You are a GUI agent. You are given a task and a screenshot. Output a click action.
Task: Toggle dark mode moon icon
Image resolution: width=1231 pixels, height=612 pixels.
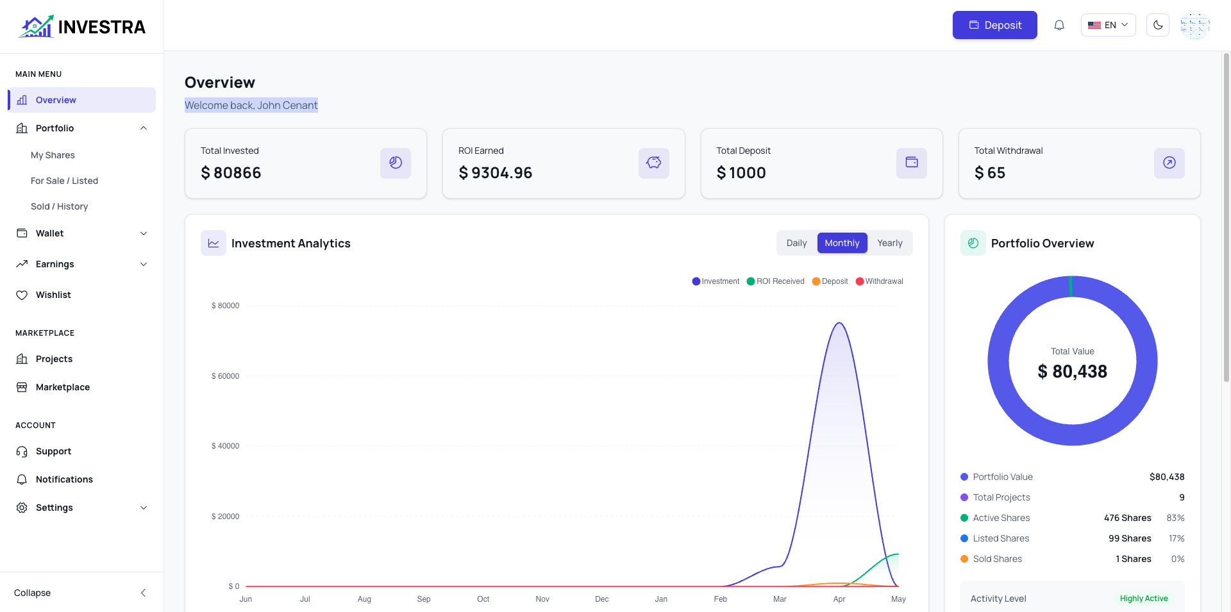(1158, 25)
